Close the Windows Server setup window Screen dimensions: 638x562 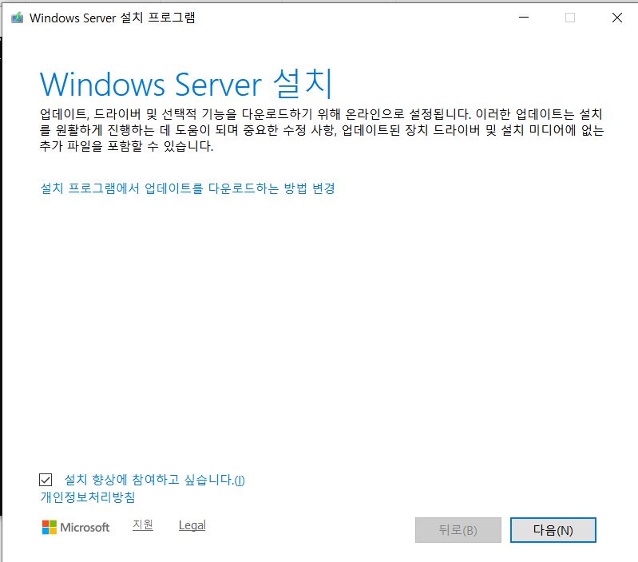click(x=617, y=18)
